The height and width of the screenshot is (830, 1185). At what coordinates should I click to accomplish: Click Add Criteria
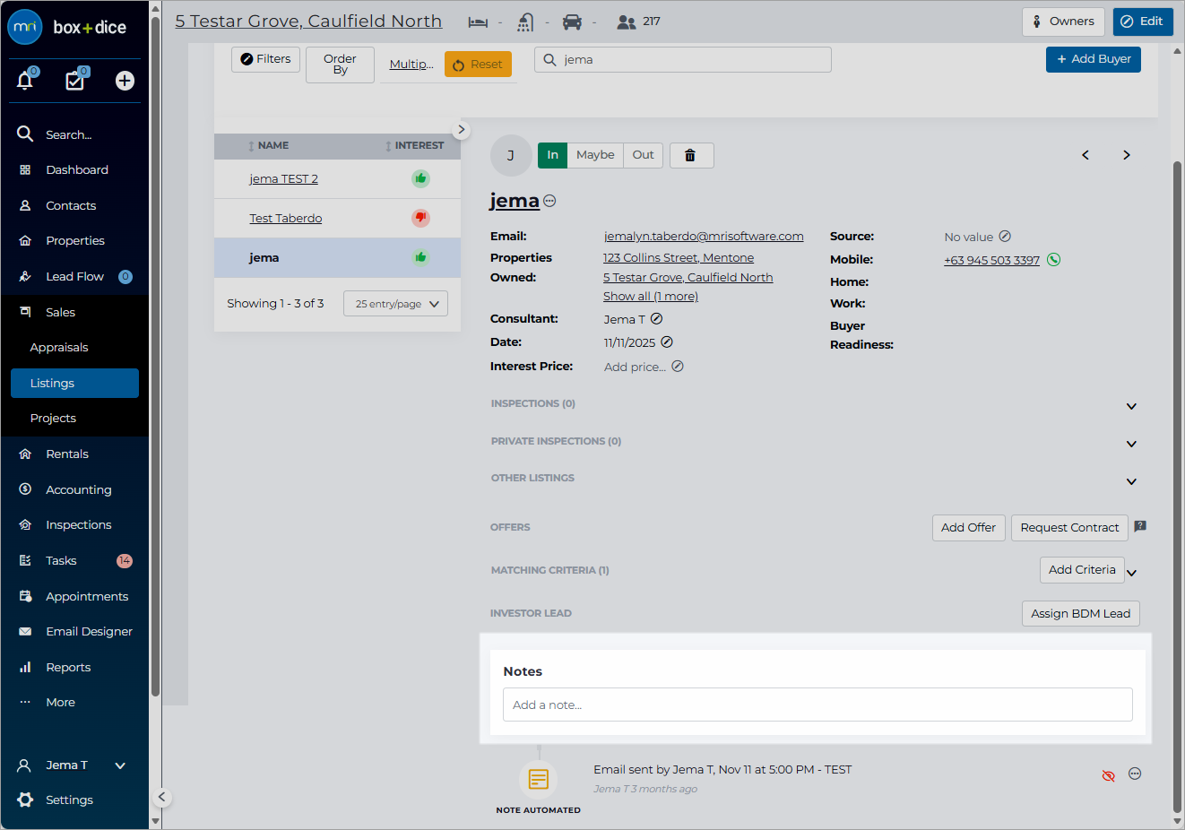point(1082,570)
